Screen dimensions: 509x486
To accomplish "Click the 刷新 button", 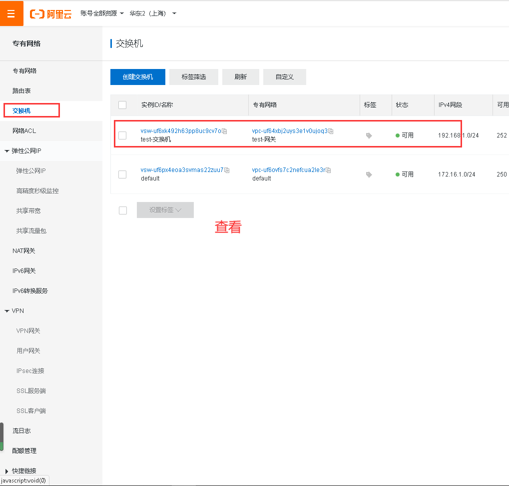I will tap(241, 76).
